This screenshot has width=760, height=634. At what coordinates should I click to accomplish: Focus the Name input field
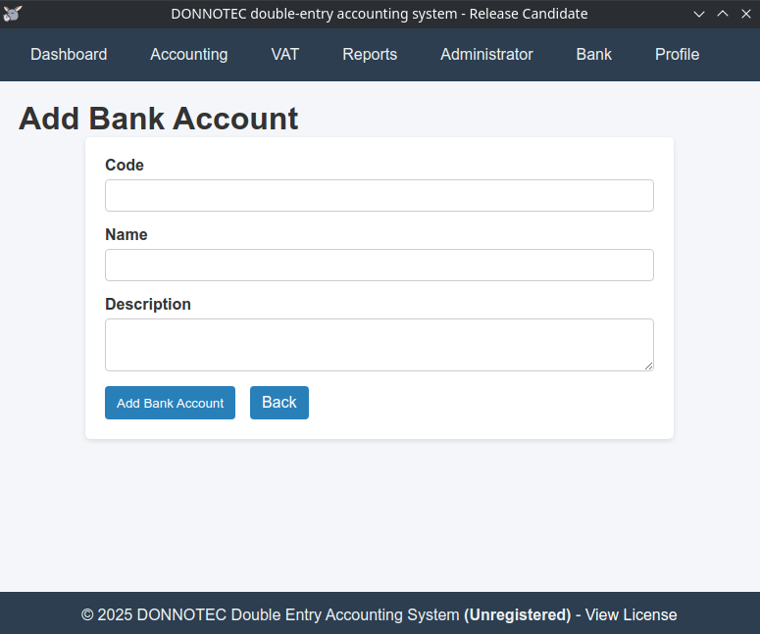click(x=380, y=265)
